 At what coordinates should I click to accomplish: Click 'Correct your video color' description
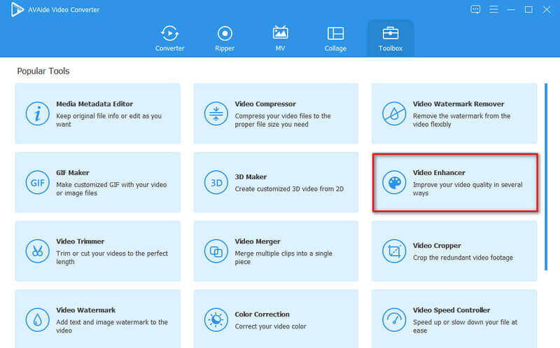(x=270, y=326)
